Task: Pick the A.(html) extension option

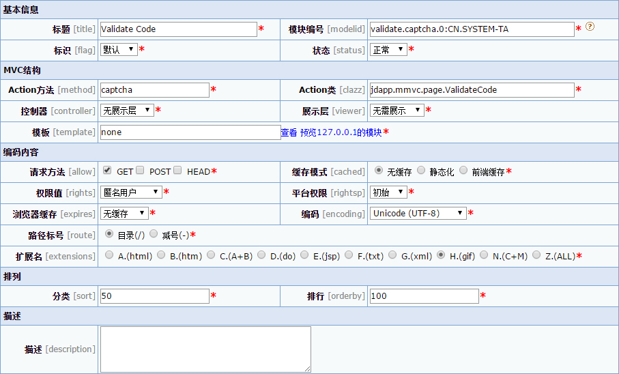Action: tap(109, 255)
